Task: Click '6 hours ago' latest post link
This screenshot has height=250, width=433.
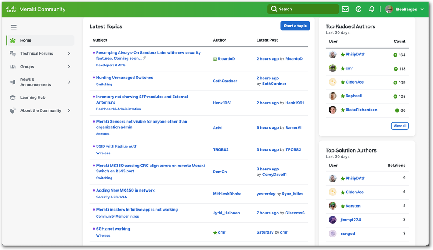Action: click(x=267, y=128)
